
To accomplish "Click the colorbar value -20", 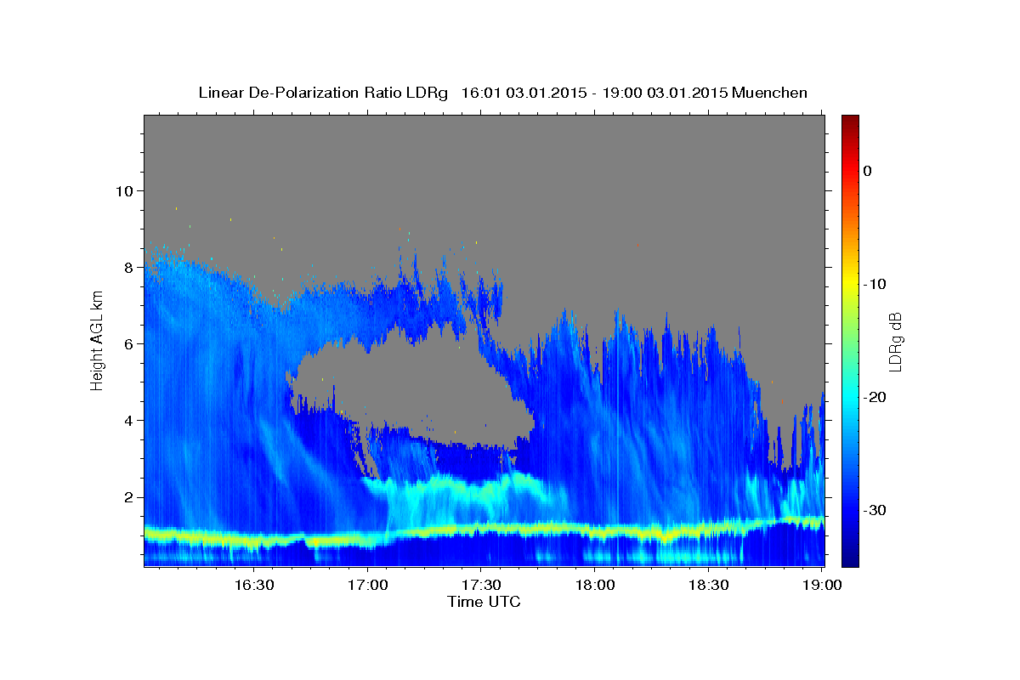I will [x=873, y=397].
